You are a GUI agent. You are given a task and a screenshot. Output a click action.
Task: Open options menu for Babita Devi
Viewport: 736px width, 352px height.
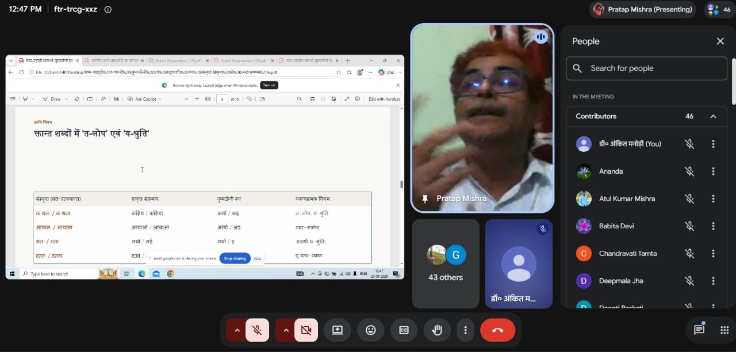[713, 226]
